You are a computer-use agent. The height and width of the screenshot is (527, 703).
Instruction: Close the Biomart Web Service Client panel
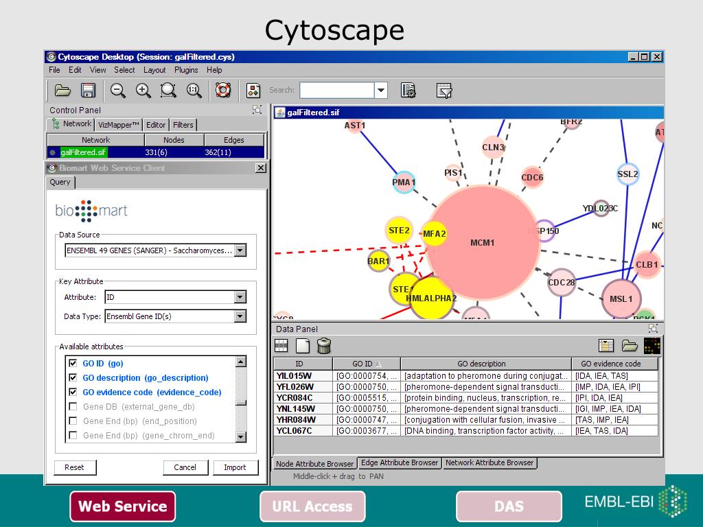pos(260,167)
